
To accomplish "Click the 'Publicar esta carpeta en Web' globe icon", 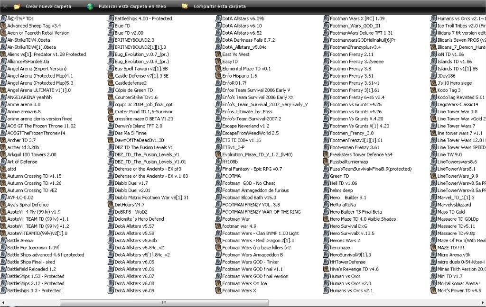I will (90, 6).
